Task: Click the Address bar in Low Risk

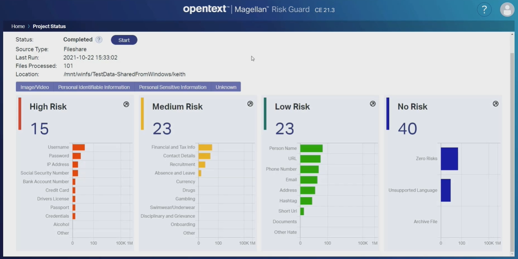Action: 308,190
